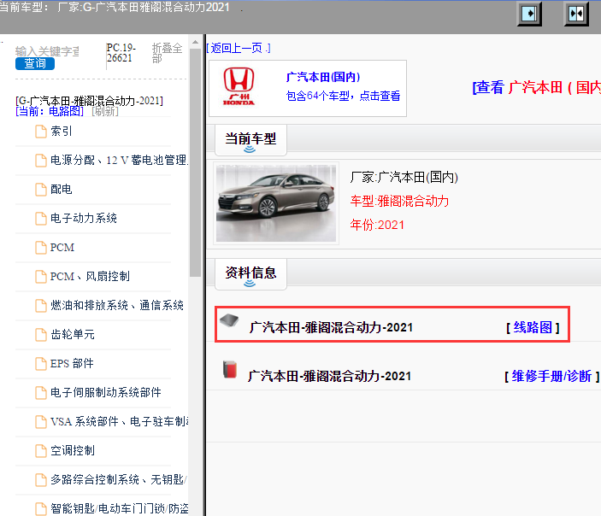Click the 查看 广汽本田 red header link
Image resolution: width=601 pixels, height=516 pixels.
point(537,87)
